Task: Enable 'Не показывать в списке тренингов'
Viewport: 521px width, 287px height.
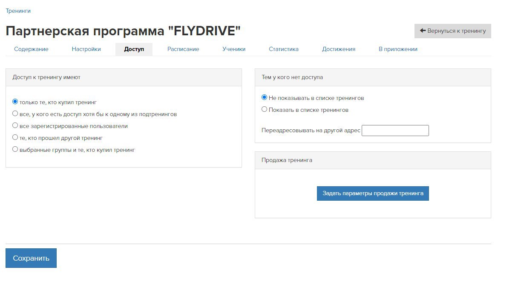Action: [264, 97]
